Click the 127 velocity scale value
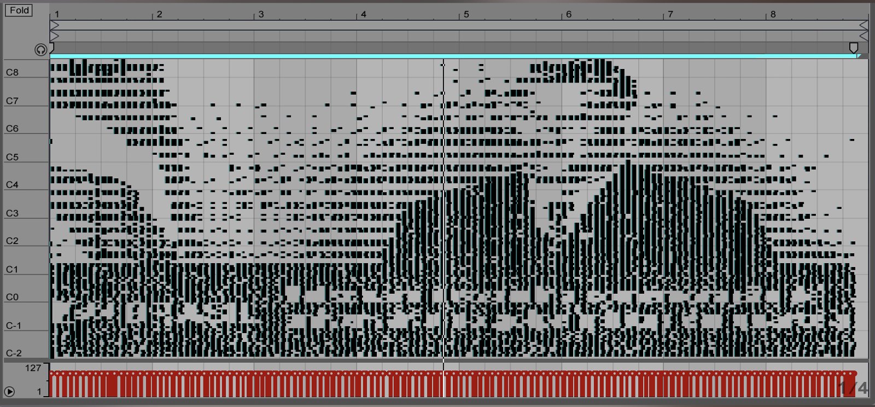875x407 pixels. (33, 368)
